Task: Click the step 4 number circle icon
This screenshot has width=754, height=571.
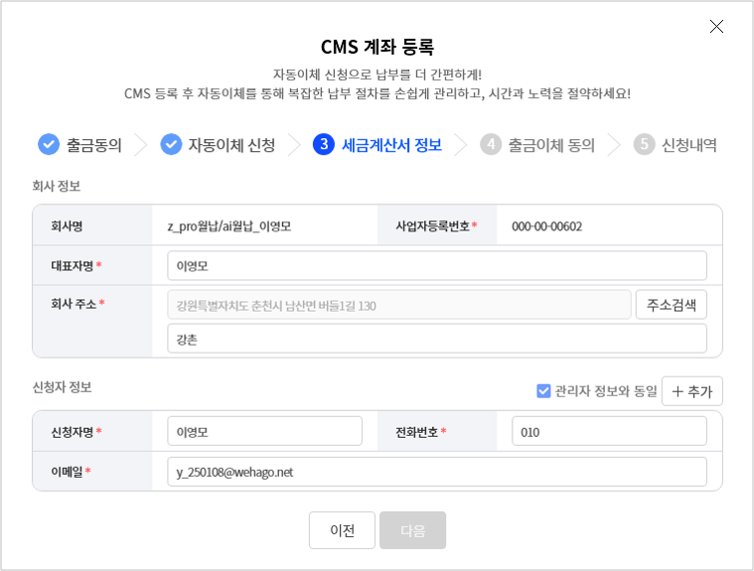Action: [491, 145]
